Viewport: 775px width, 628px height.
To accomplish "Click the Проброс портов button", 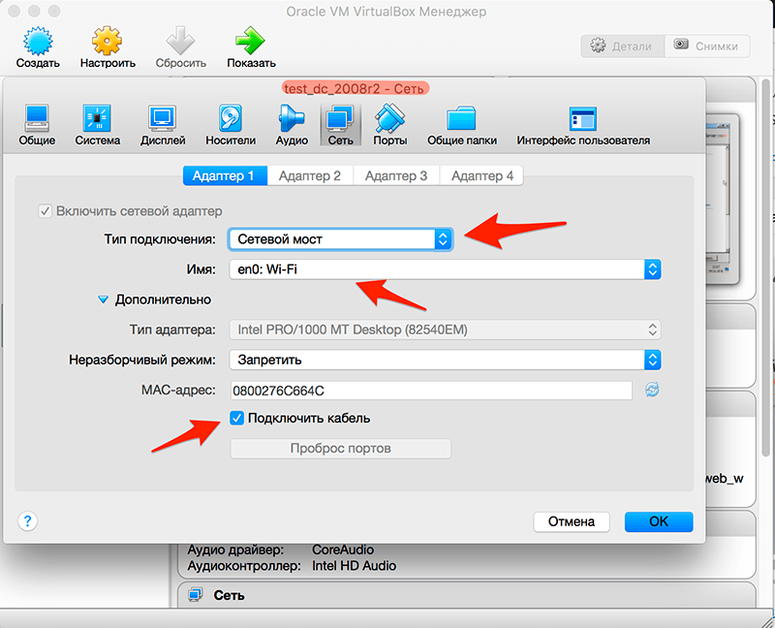I will pyautogui.click(x=341, y=449).
